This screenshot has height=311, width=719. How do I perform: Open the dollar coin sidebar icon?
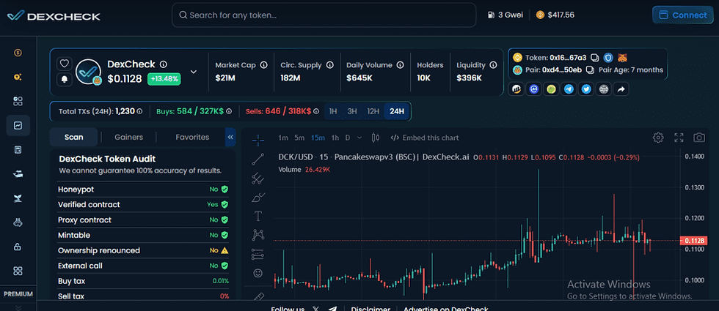point(18,53)
